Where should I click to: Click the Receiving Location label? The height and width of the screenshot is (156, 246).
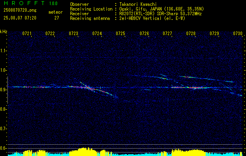[91, 9]
